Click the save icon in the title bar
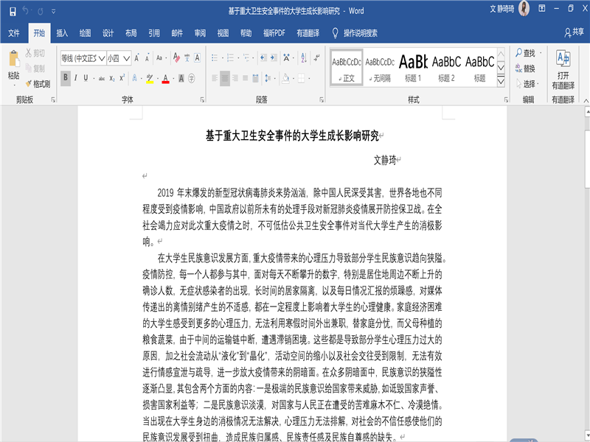The width and height of the screenshot is (590, 442). pos(9,10)
